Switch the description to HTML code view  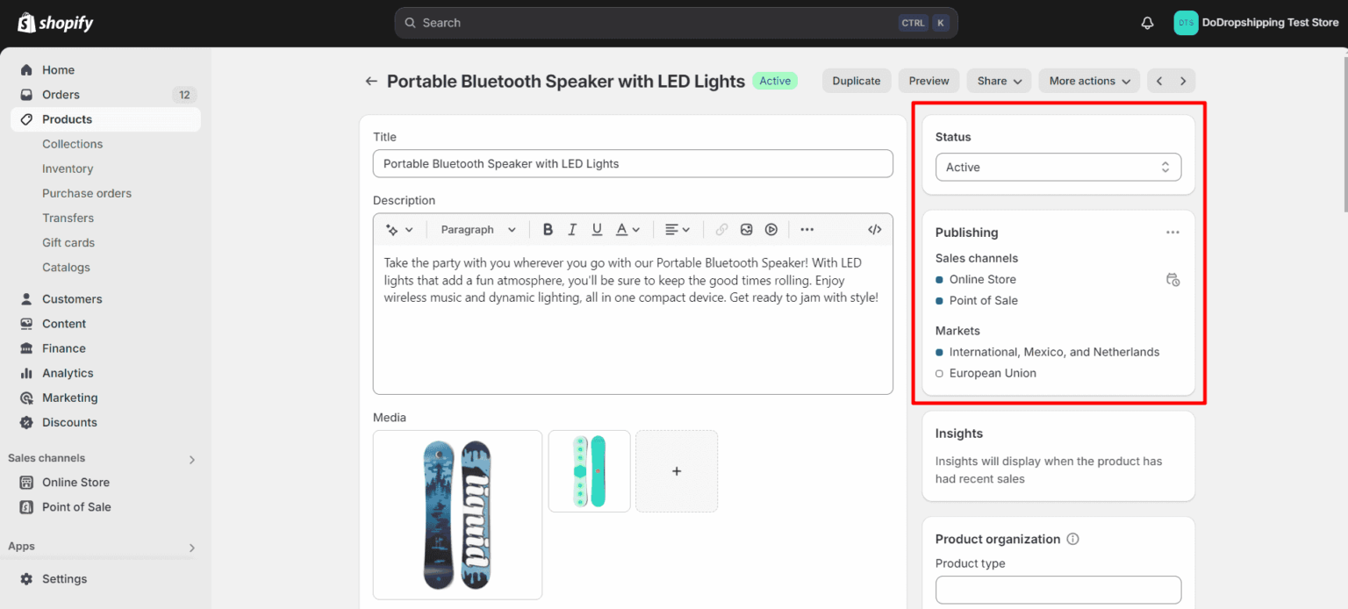[874, 229]
